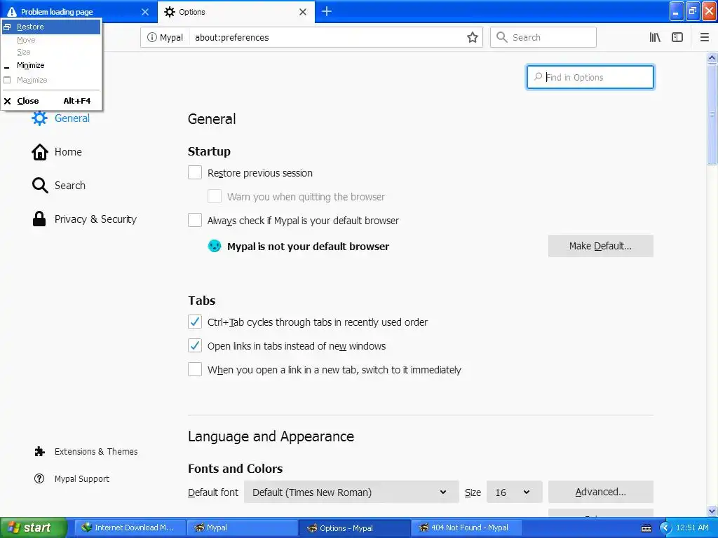The image size is (718, 538).
Task: Expand hidden tray icons arrow
Action: pyautogui.click(x=665, y=528)
